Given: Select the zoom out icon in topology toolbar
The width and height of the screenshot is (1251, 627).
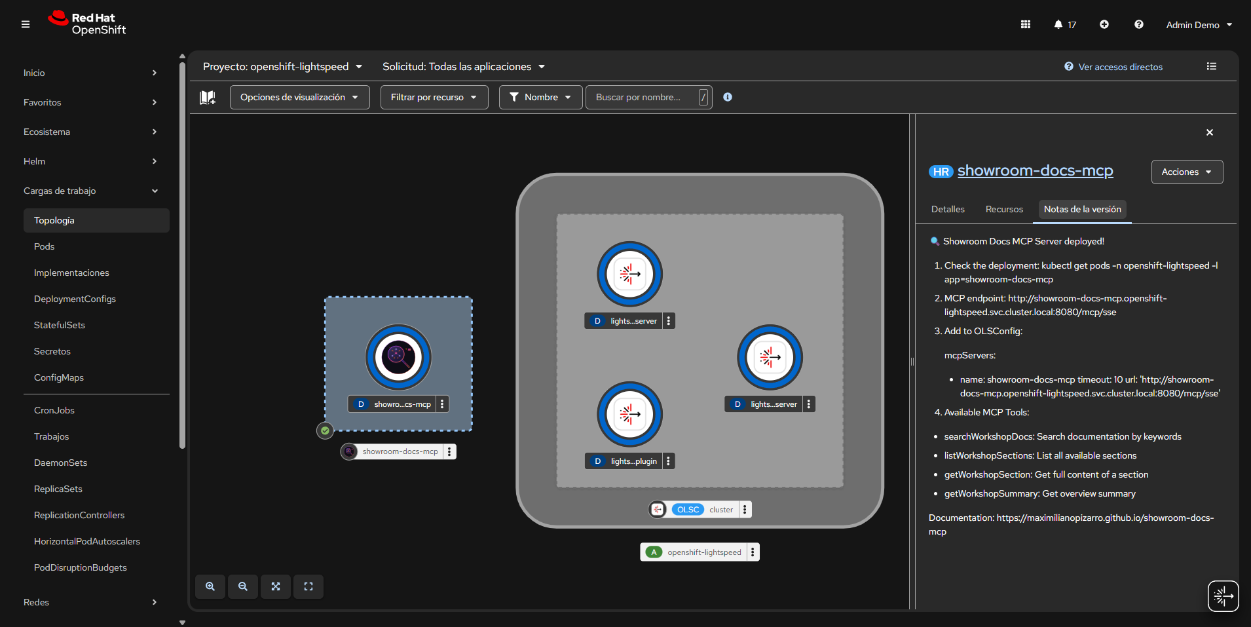Looking at the screenshot, I should pos(242,586).
